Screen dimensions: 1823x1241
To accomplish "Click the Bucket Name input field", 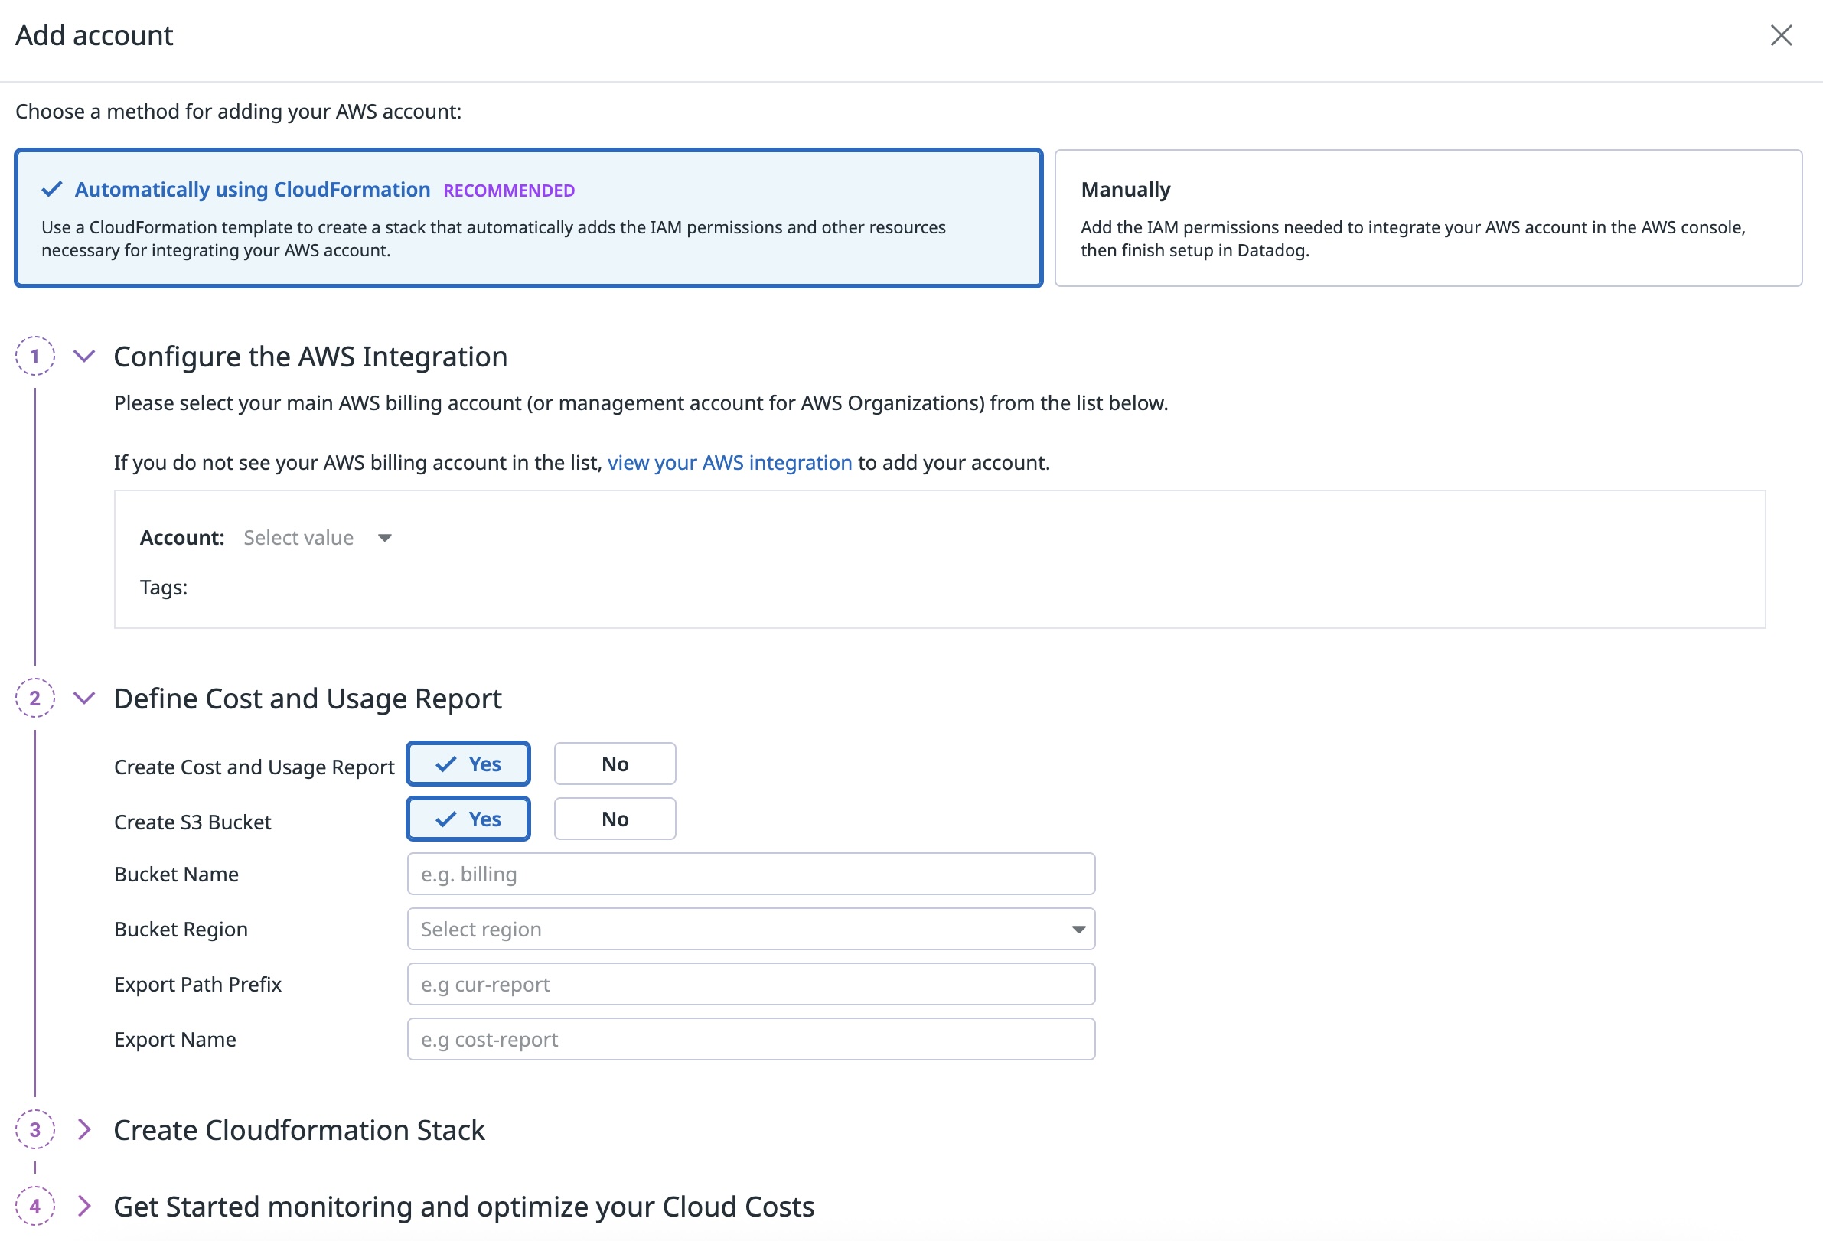I will pos(751,874).
